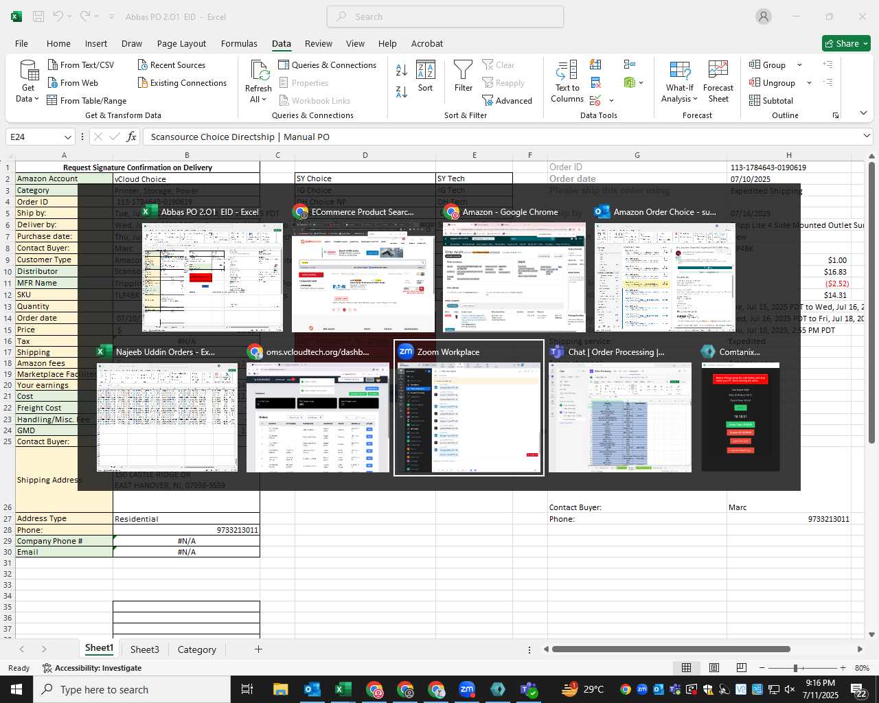Sort Z to A descending
879x703 pixels.
click(x=402, y=91)
